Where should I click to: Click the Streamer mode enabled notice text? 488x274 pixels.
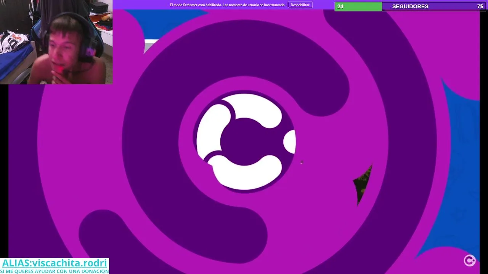pyautogui.click(x=227, y=5)
